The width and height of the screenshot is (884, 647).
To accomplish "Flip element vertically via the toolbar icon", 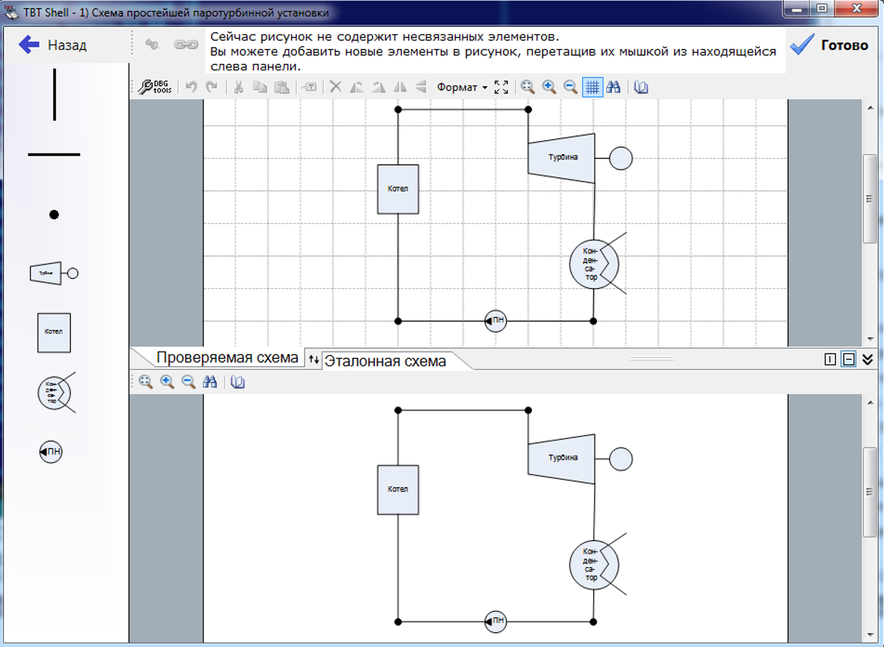I will [x=421, y=87].
